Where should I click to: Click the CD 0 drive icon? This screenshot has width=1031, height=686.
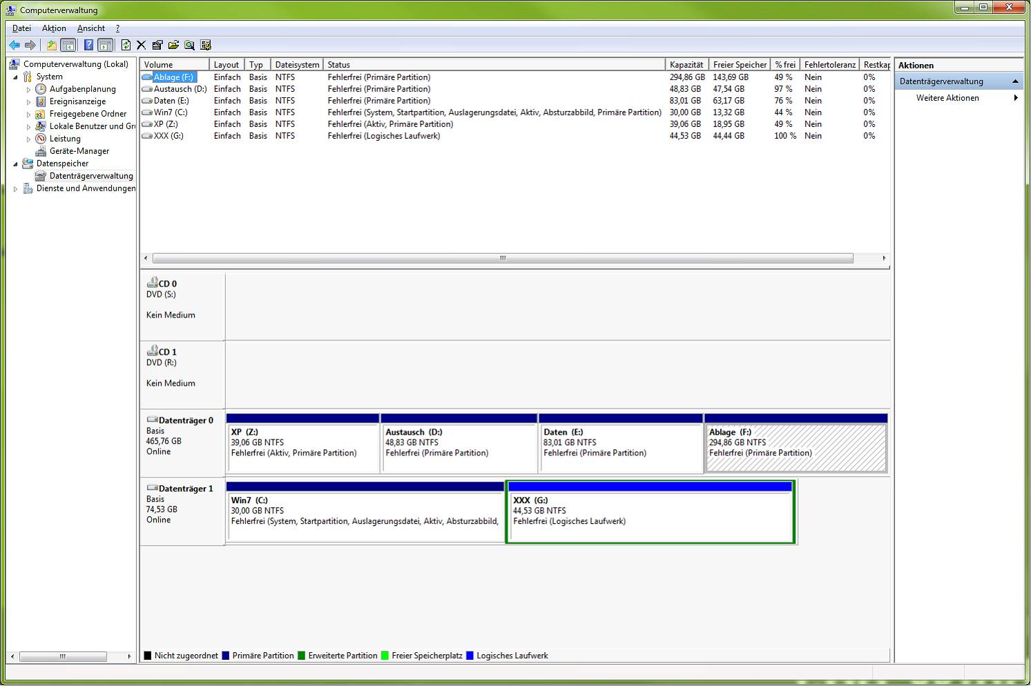153,282
